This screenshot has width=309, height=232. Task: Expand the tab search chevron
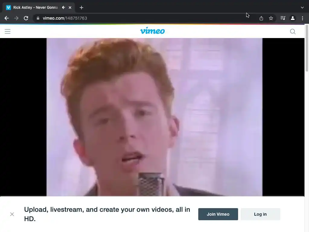[x=302, y=8]
